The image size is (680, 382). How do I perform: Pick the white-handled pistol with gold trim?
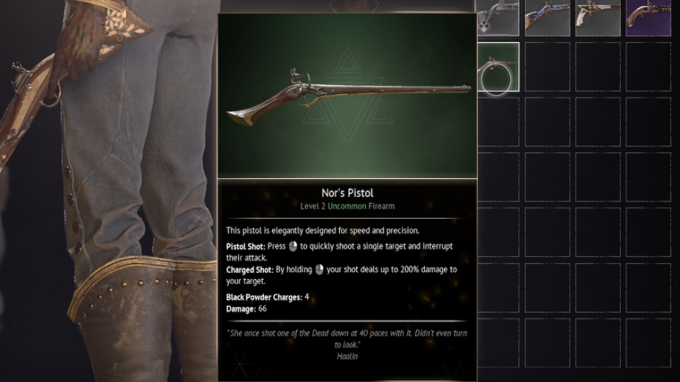pos(598,18)
